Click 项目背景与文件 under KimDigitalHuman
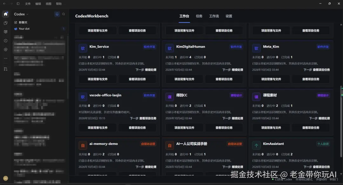The width and height of the screenshot is (343, 185). point(184,79)
